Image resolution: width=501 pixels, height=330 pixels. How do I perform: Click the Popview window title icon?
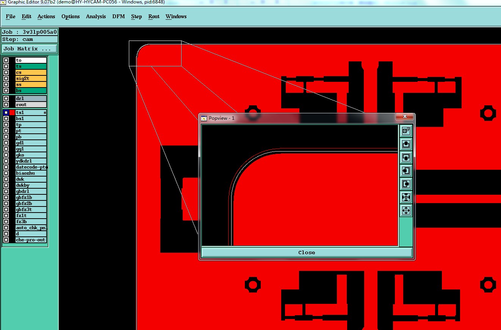(204, 118)
